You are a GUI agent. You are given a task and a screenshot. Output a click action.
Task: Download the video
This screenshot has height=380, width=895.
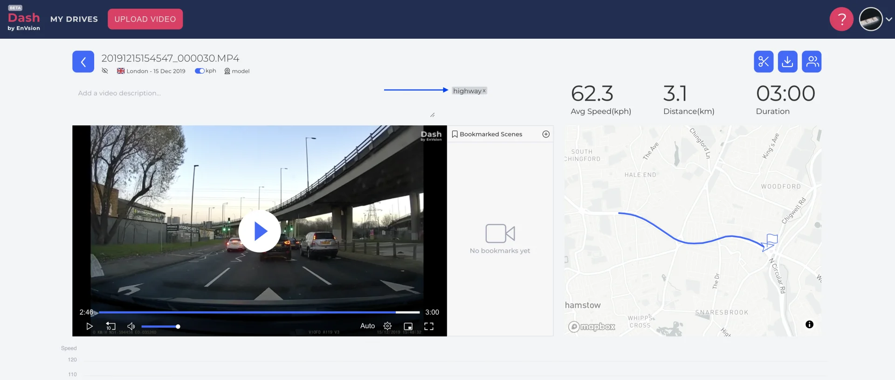787,62
